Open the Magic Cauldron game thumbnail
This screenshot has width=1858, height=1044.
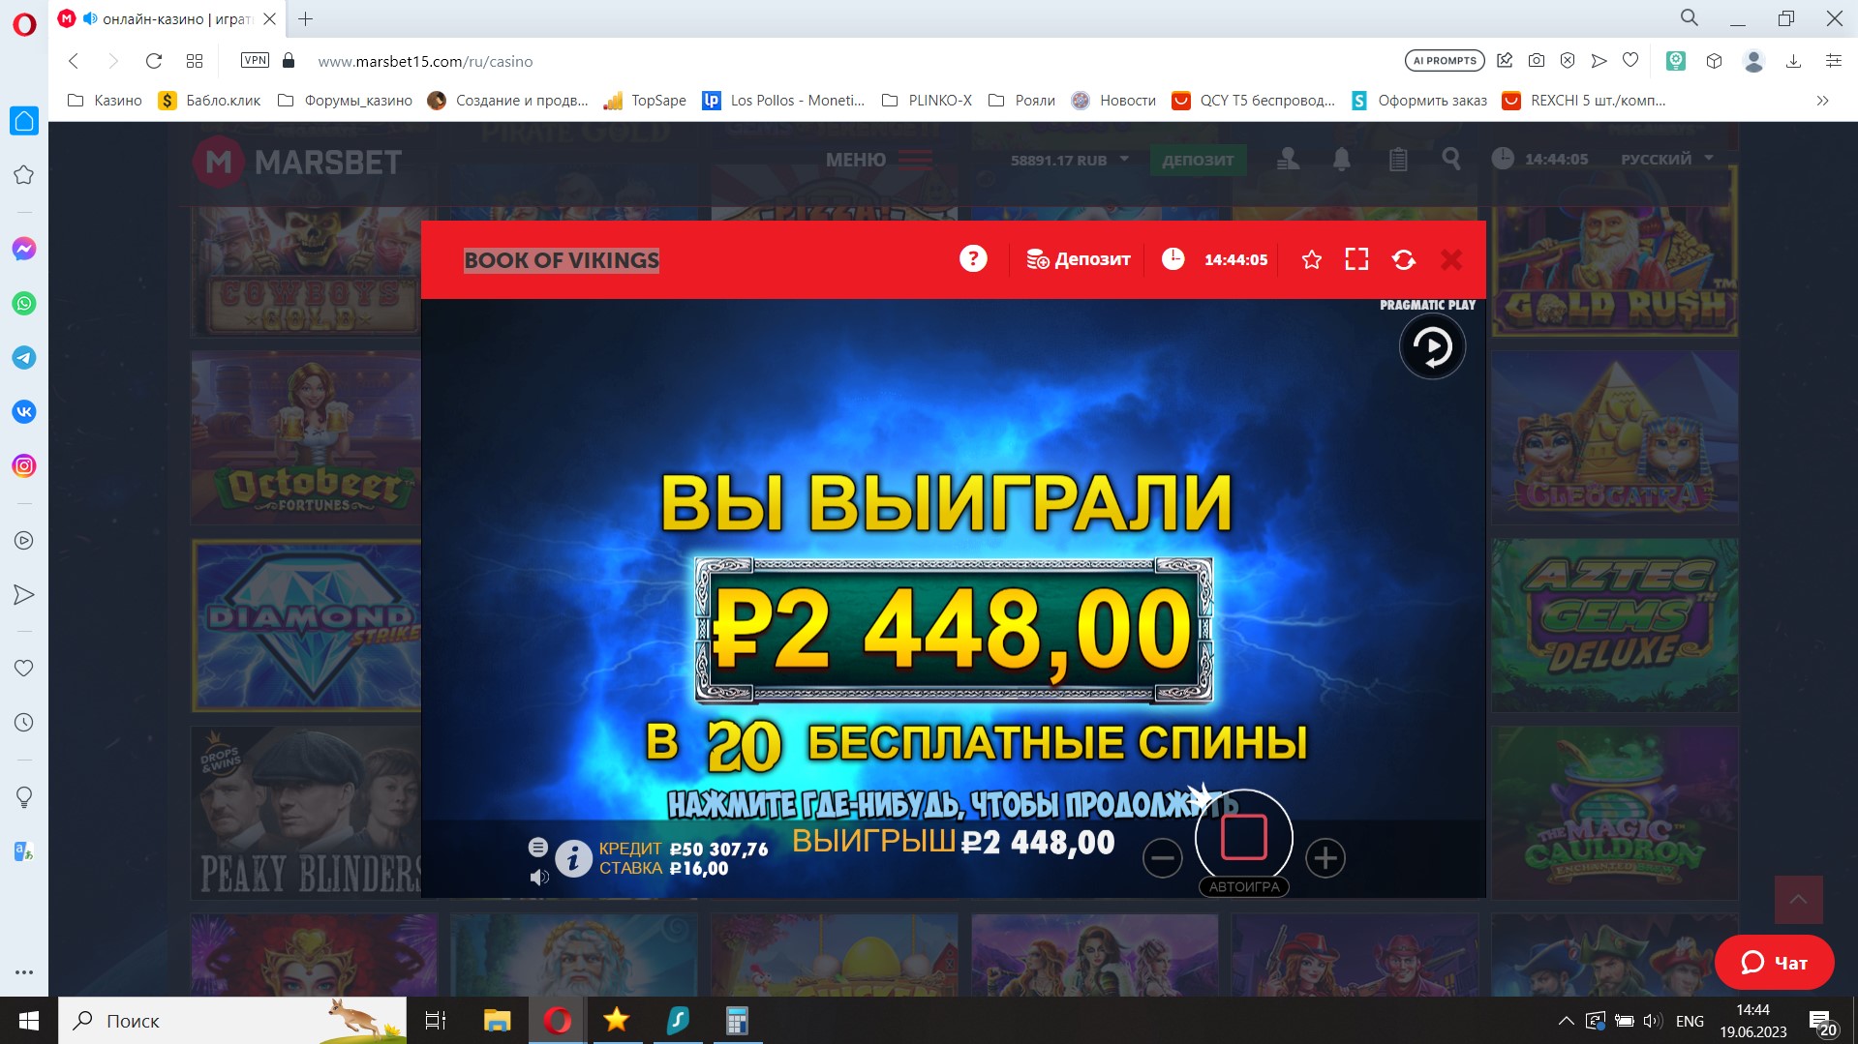coord(1614,813)
